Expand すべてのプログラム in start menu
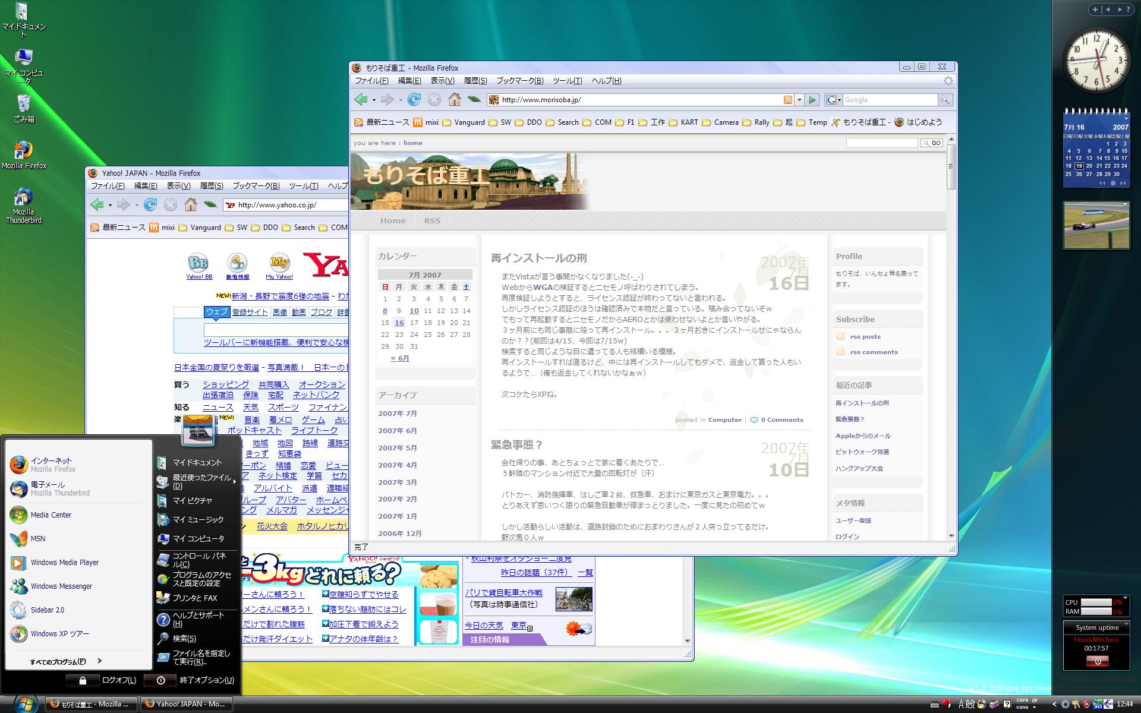 [x=67, y=661]
